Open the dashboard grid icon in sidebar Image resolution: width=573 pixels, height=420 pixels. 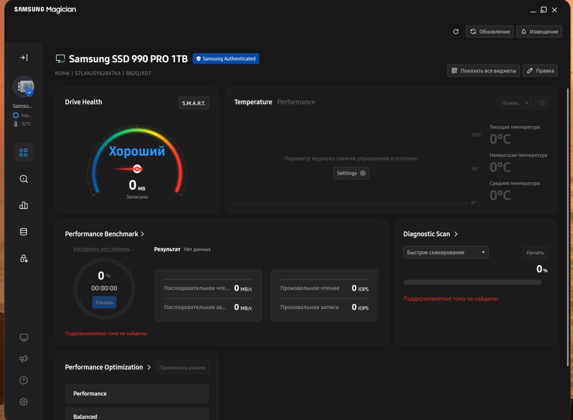click(23, 153)
